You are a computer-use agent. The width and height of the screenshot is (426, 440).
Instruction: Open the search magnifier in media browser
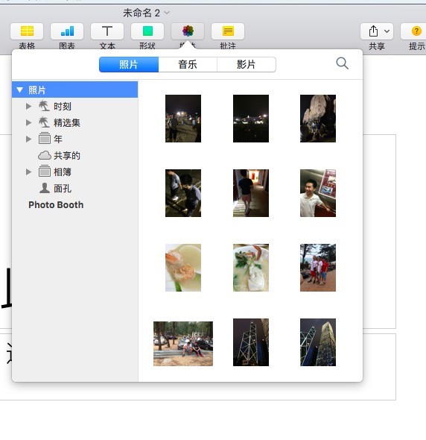tap(342, 63)
